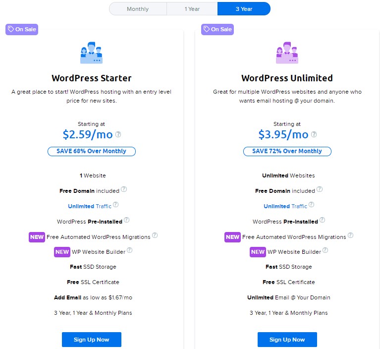The image size is (380, 349).
Task: Click Unlimited Traffic link in Starter plan
Action: coord(90,206)
